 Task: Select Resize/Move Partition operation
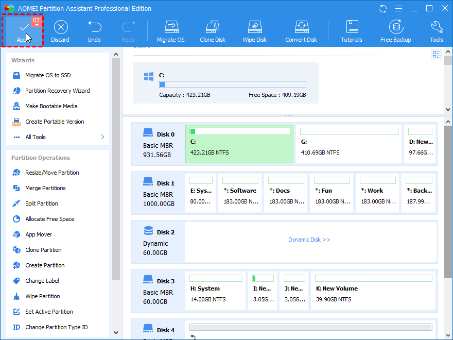(52, 173)
